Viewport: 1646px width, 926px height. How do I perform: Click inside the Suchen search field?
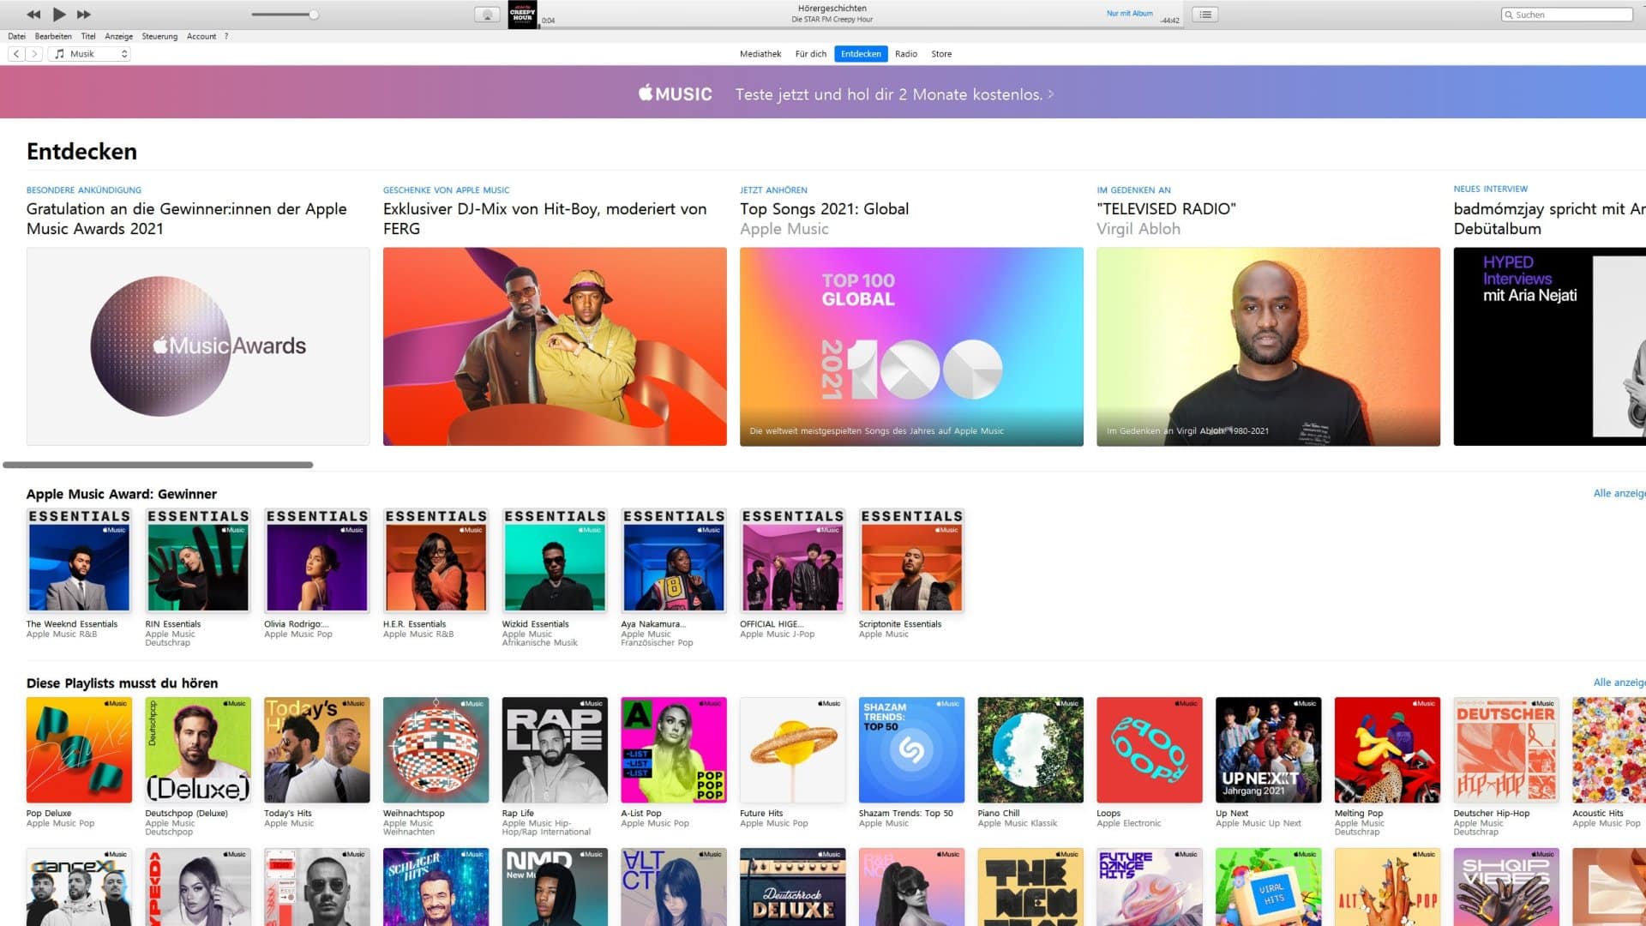click(x=1569, y=15)
